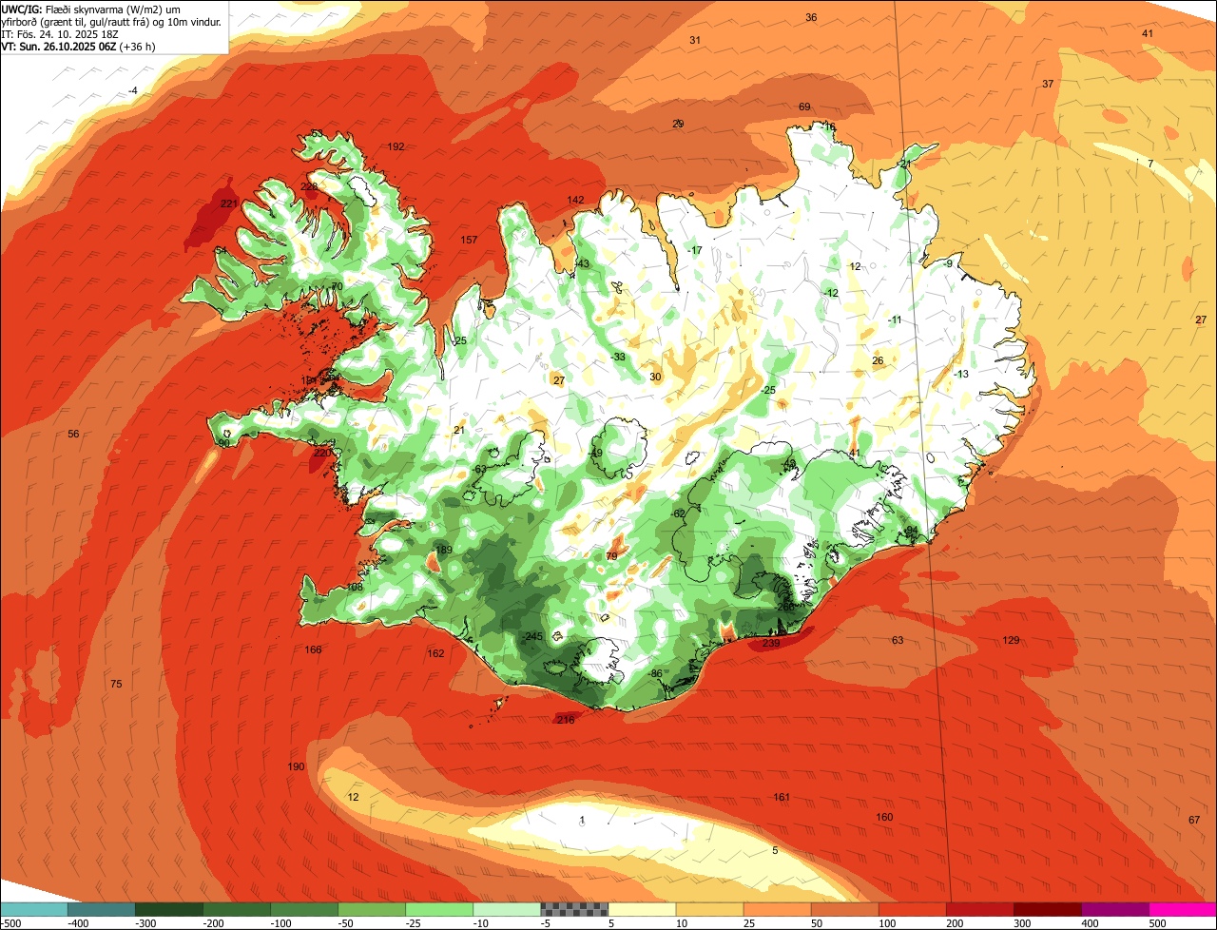
Task: Click the map value '36' along the northern map edge
Action: coord(811,17)
